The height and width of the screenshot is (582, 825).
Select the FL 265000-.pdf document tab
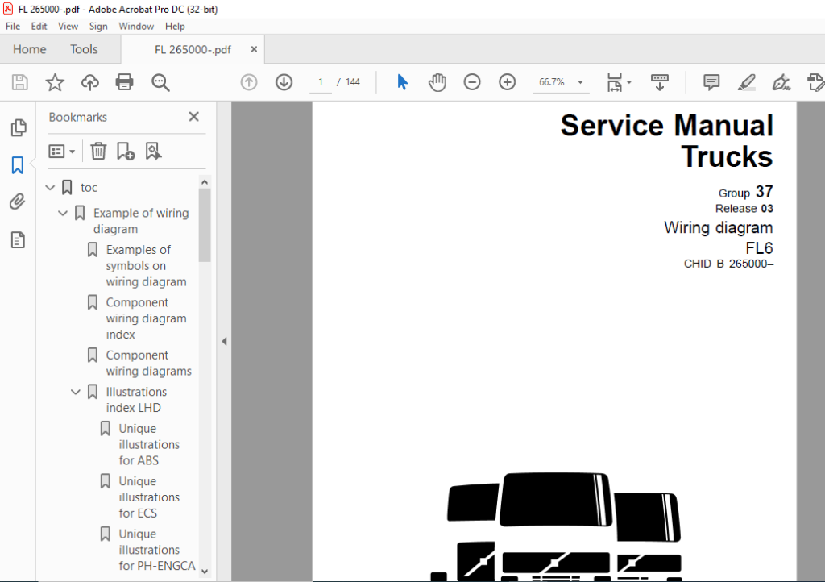(x=193, y=49)
